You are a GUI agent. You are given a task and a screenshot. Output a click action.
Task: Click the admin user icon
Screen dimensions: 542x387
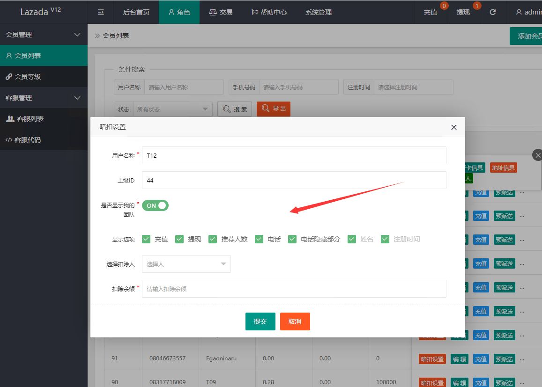click(x=519, y=12)
